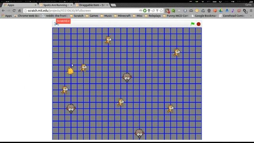
Task: Close the Draggable Item tab
Action: 107,5
